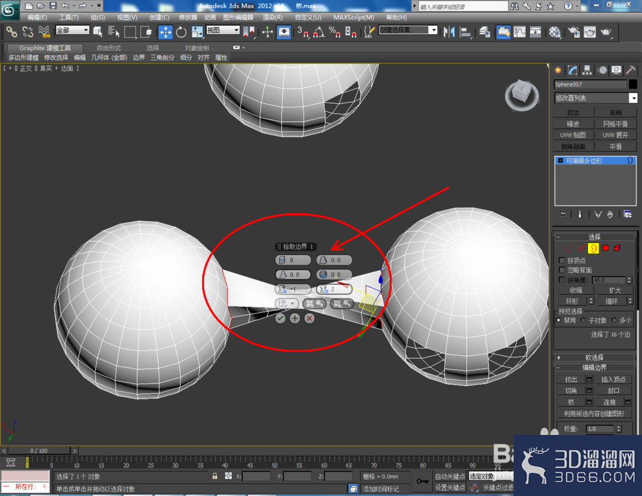Viewport: 642px width, 496px height.
Task: Select 禁用 preview selection radio
Action: (x=559, y=320)
